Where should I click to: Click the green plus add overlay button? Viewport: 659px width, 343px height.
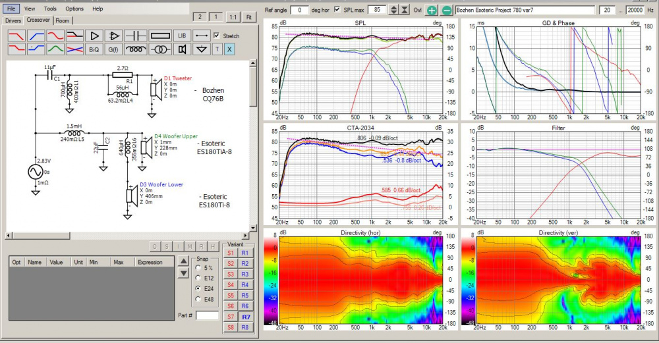[x=431, y=10]
